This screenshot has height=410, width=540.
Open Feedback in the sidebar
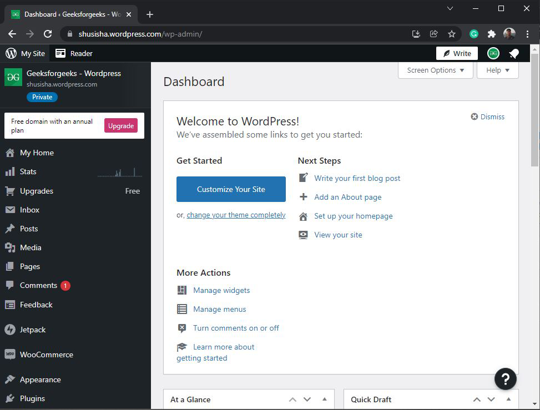[x=75, y=305]
